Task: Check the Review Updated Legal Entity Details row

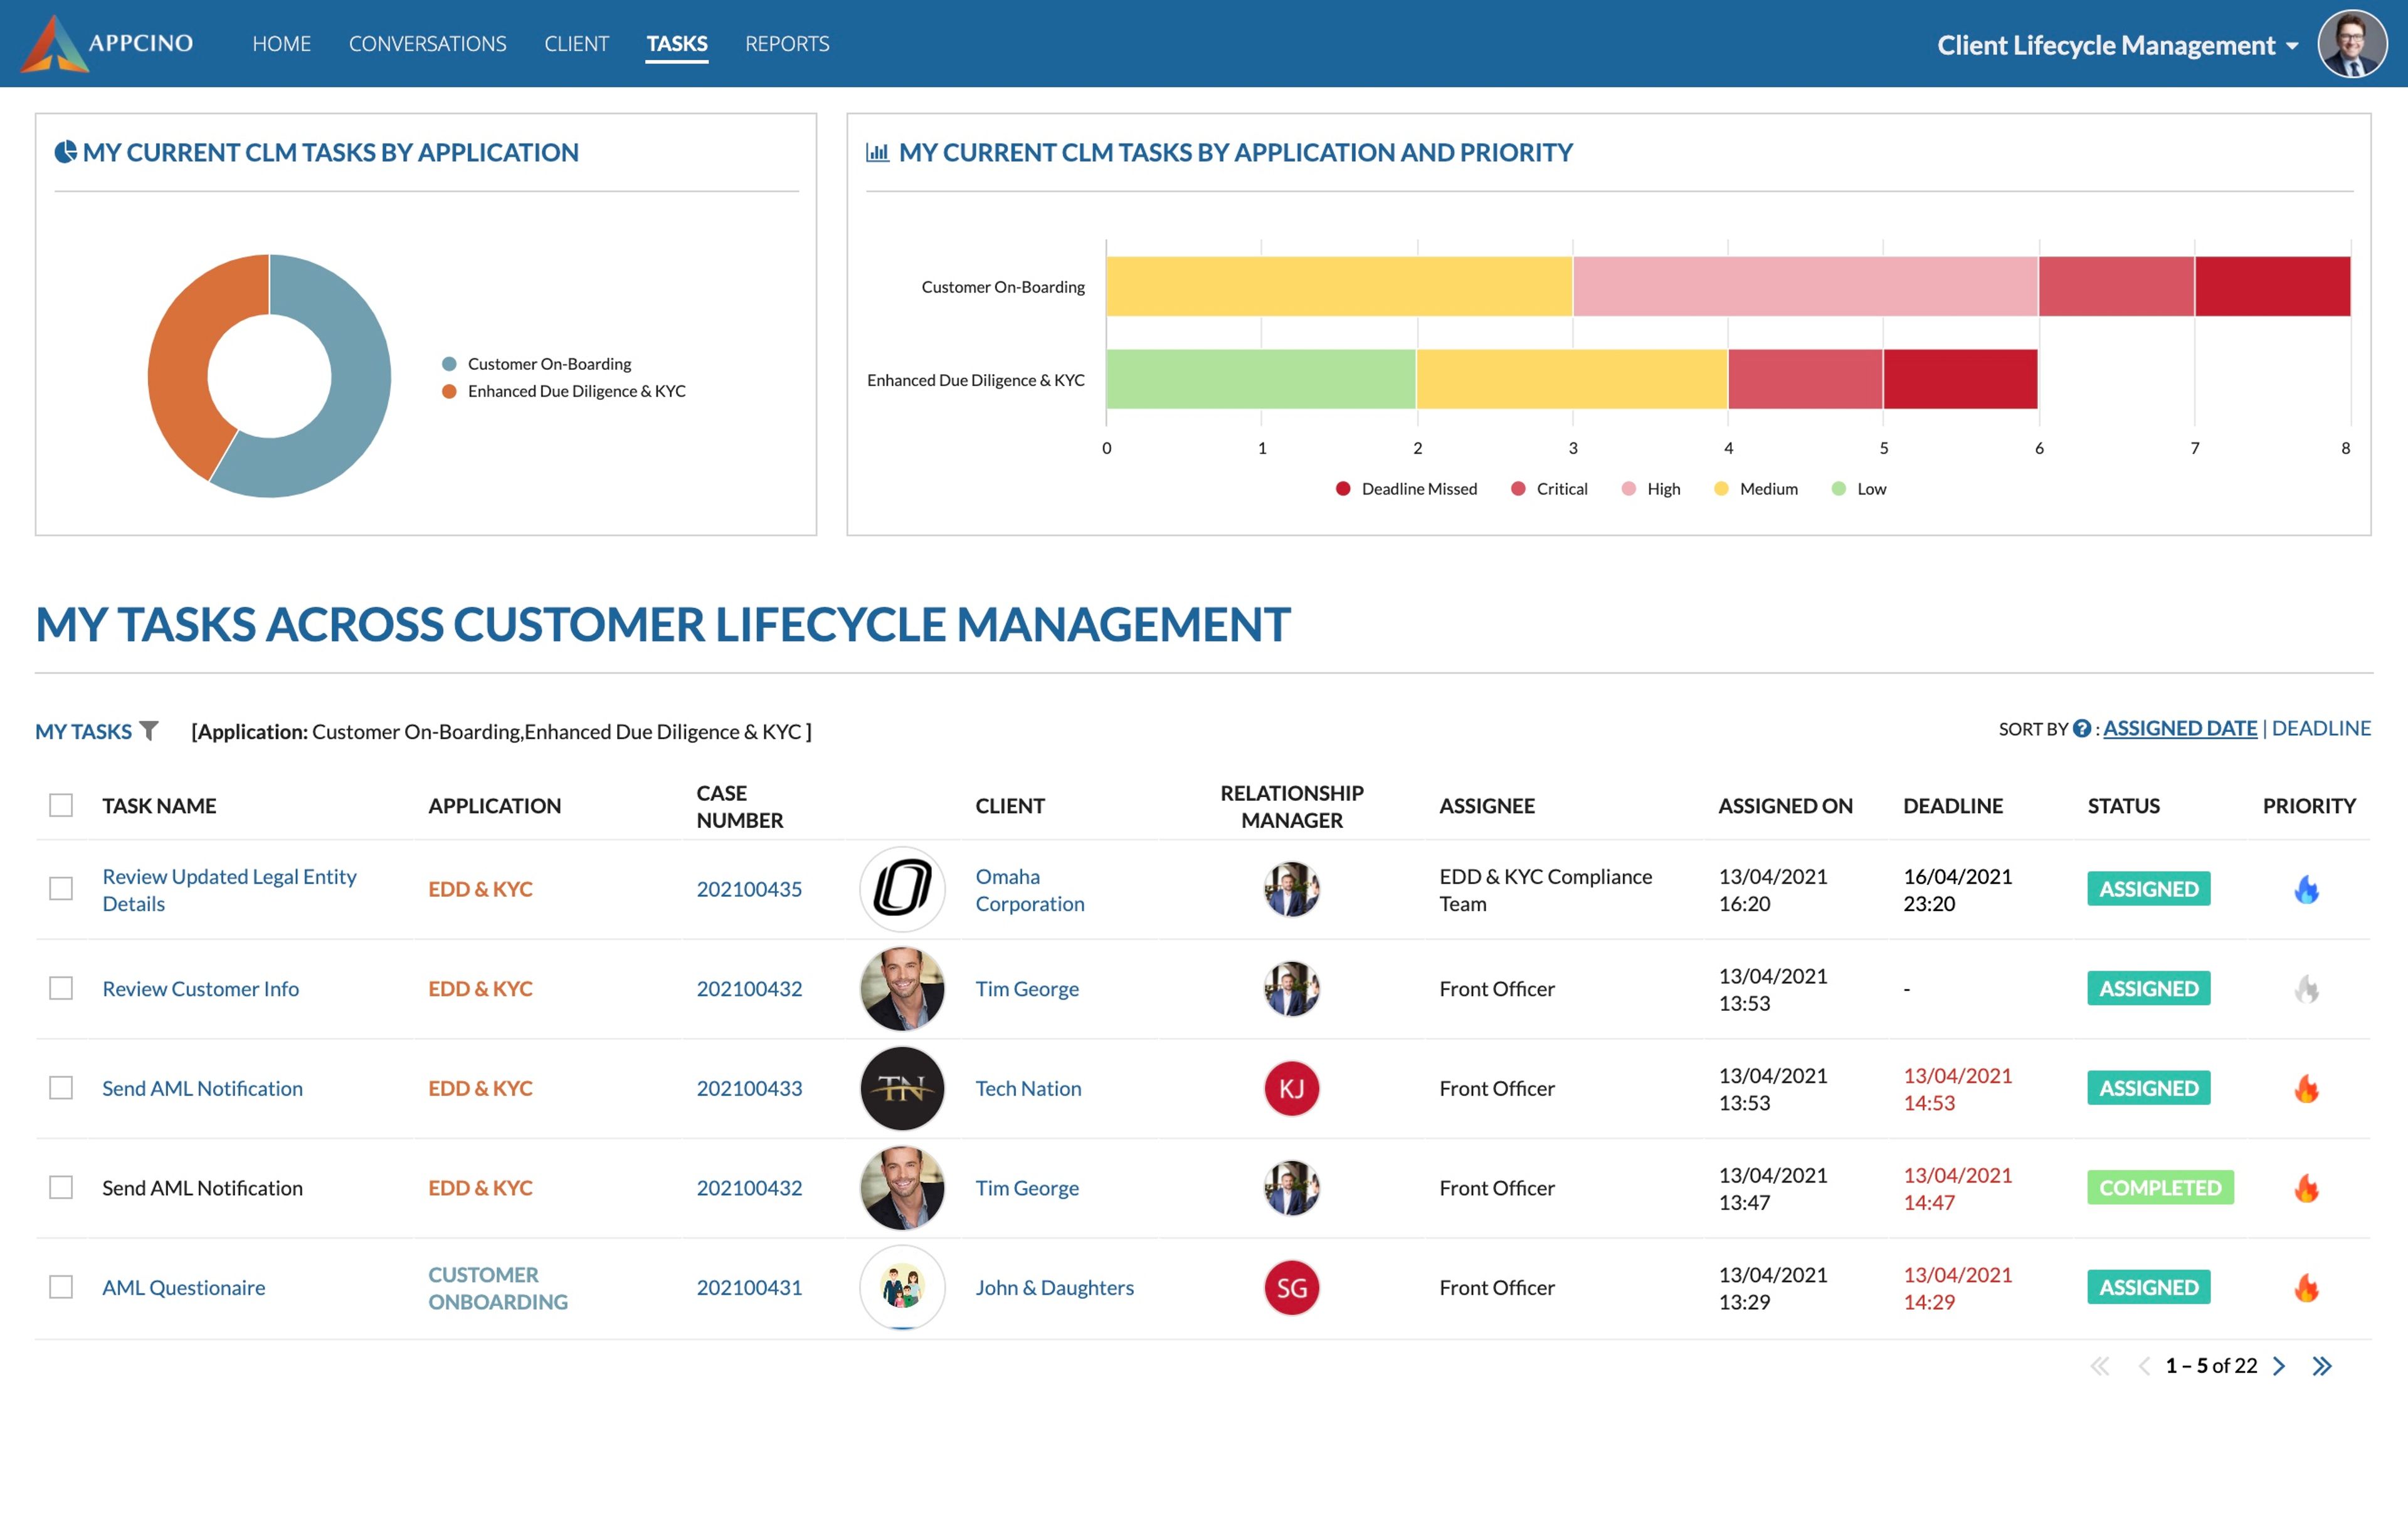Action: [61, 889]
